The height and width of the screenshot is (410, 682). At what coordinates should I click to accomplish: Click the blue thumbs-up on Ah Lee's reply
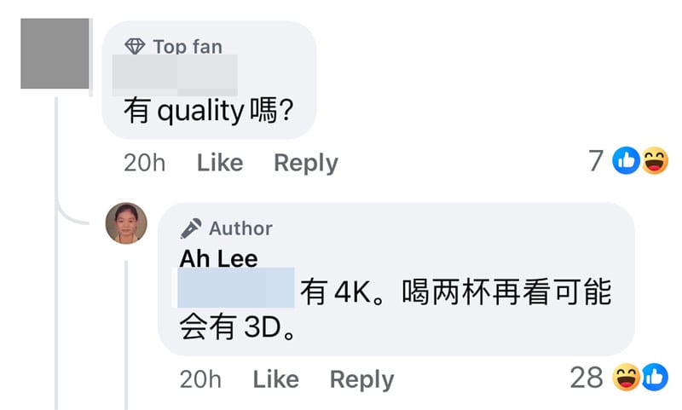655,377
